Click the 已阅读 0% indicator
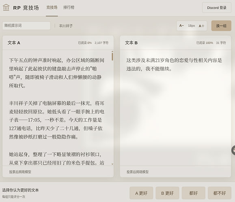The height and width of the screenshot is (202, 235). coord(85,43)
